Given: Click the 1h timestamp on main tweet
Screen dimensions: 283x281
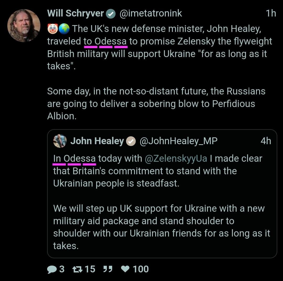Looking at the screenshot, I should (x=271, y=14).
